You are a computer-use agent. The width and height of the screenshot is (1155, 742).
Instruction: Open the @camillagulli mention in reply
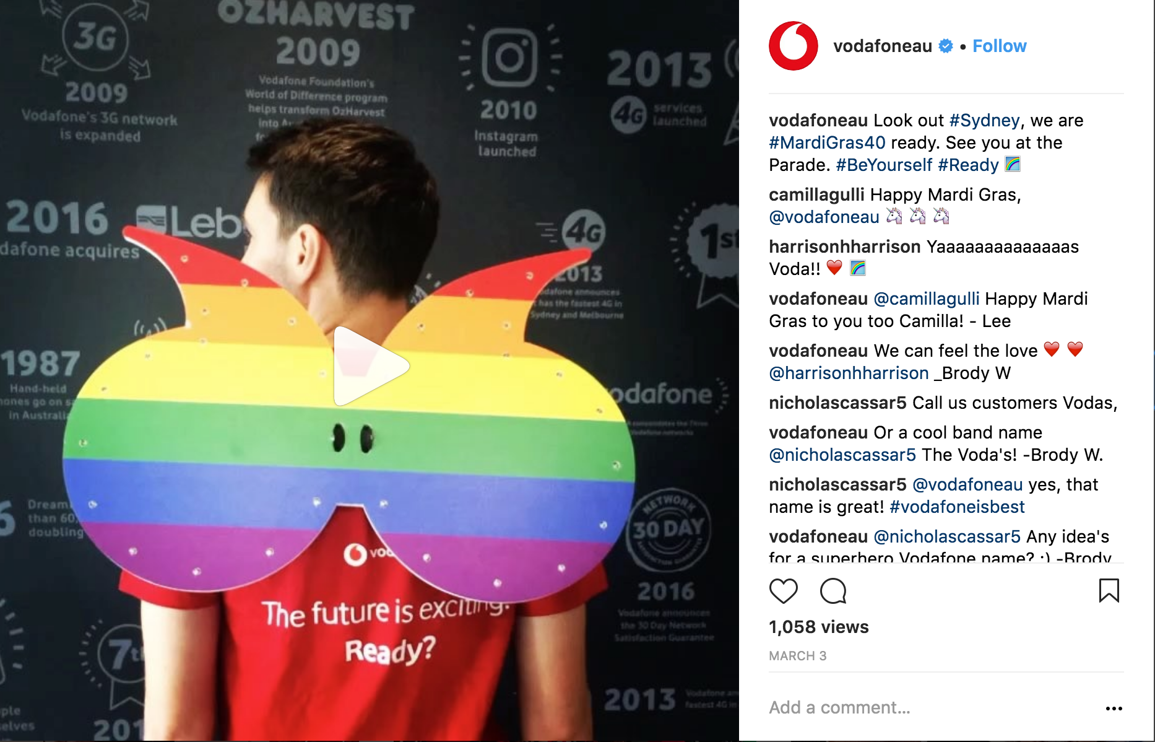click(x=926, y=299)
